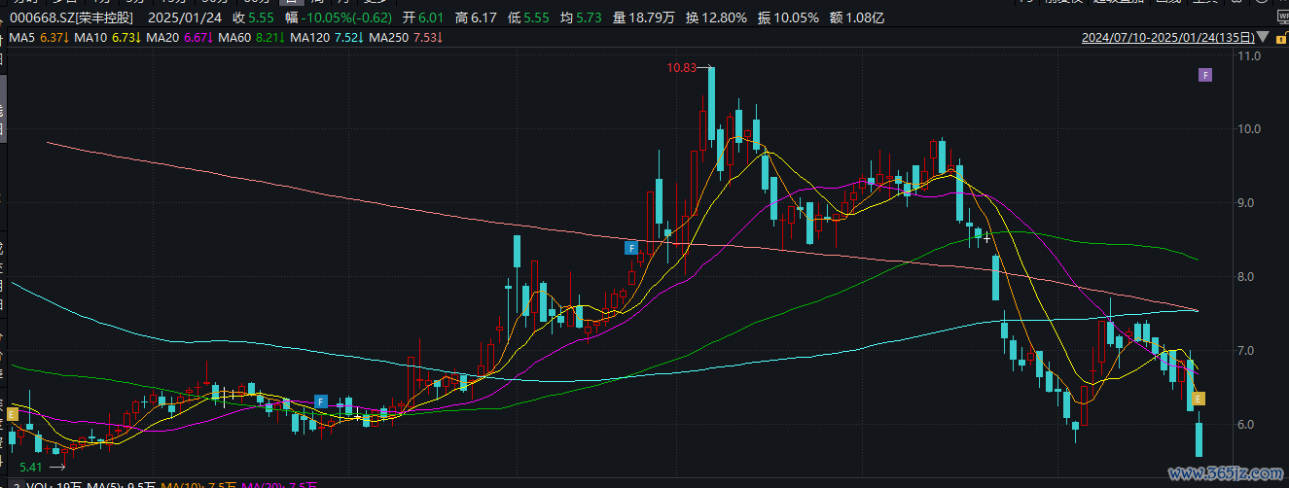Click the MA250 7.53 indicator label

point(406,38)
